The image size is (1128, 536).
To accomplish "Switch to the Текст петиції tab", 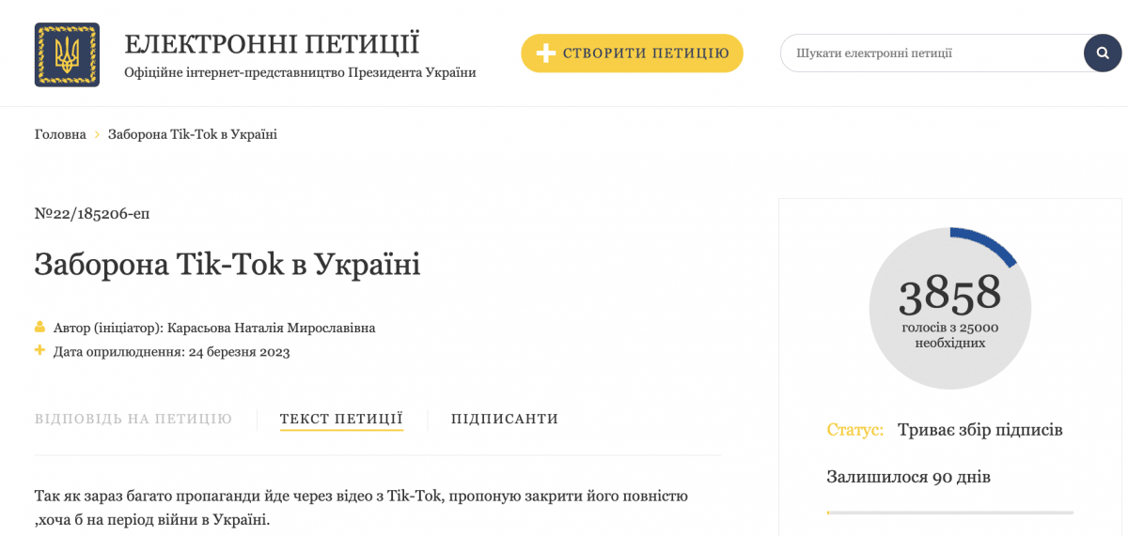I will point(341,419).
